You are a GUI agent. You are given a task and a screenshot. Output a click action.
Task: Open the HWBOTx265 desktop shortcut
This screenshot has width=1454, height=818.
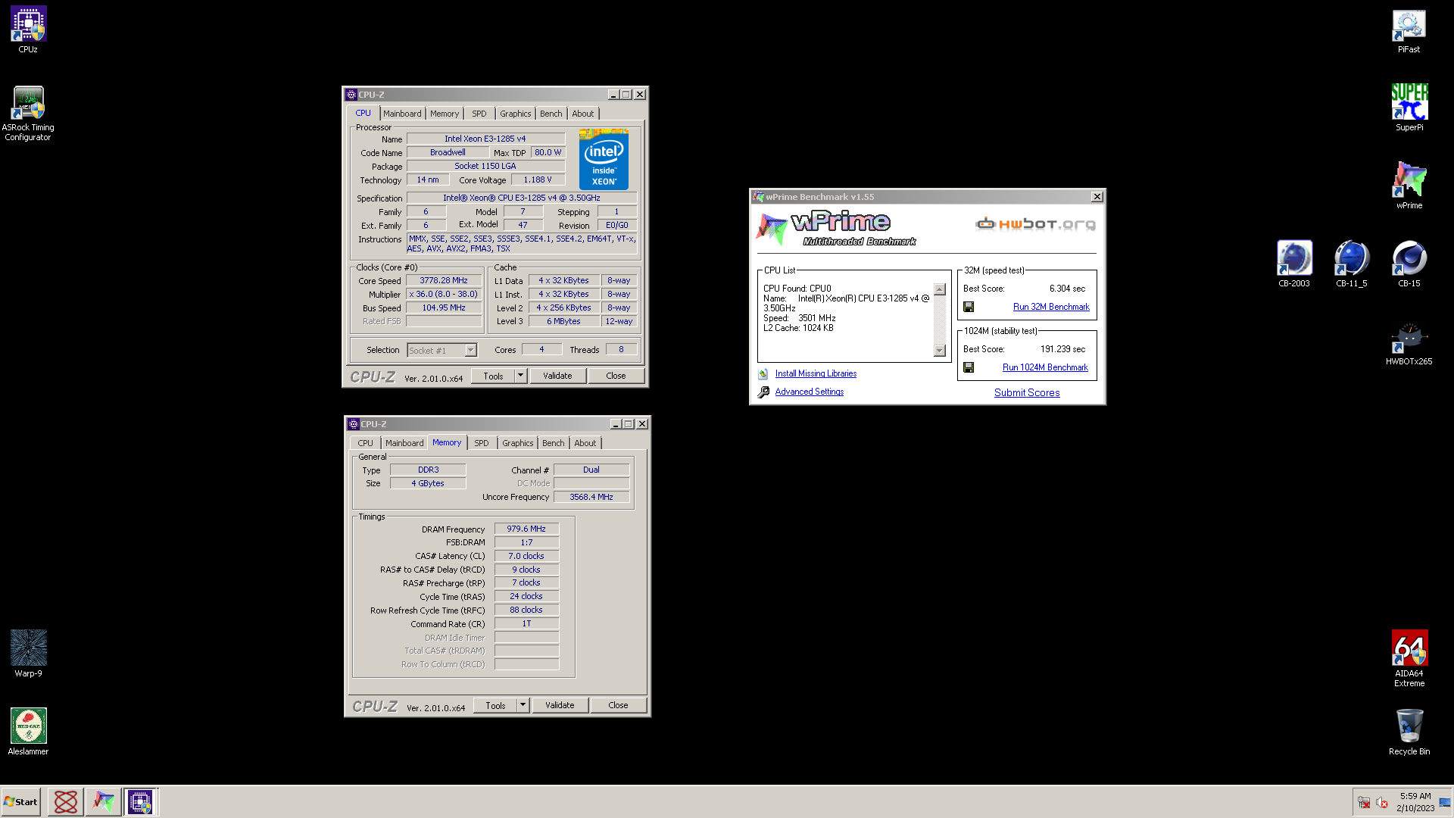click(1409, 342)
